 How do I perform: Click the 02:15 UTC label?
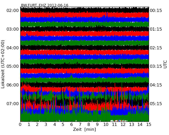156,48
